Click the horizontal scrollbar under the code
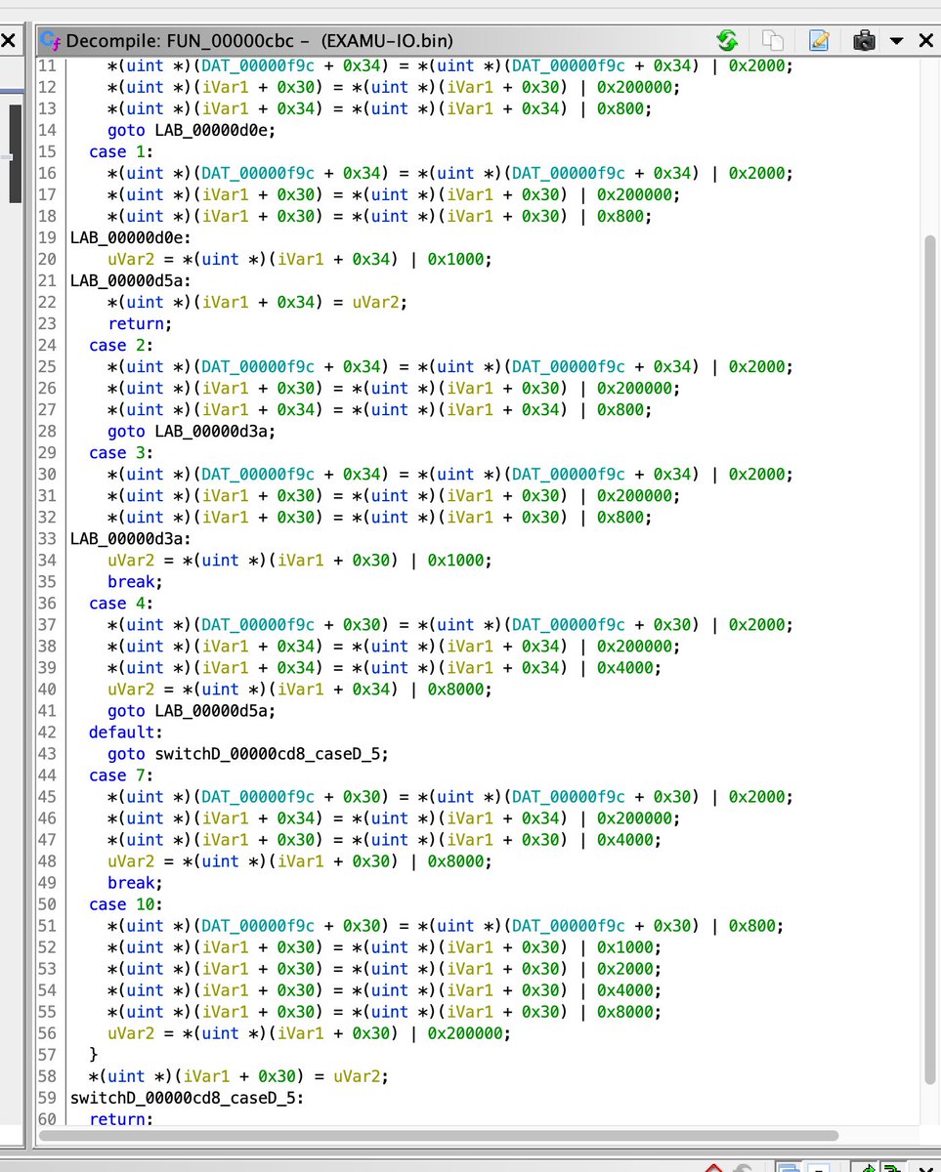This screenshot has width=941, height=1172. tap(440, 1136)
